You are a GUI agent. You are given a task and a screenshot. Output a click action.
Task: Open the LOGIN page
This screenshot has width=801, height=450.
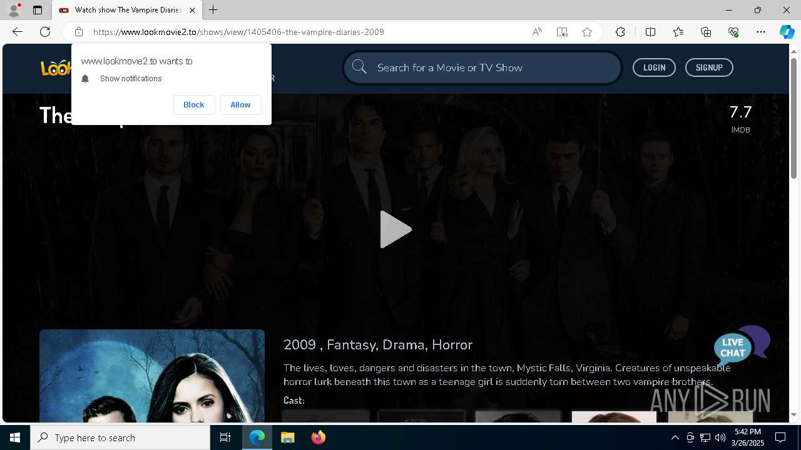click(x=654, y=67)
